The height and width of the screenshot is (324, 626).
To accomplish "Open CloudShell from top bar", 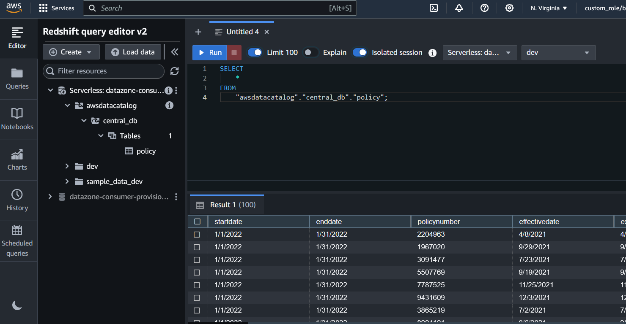I will [434, 8].
